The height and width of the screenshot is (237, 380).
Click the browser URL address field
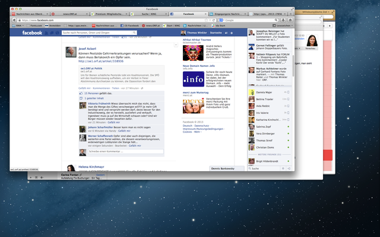pos(113,20)
